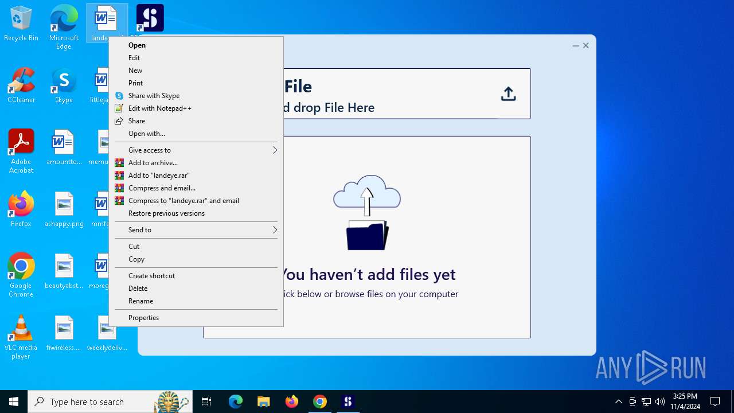The image size is (734, 413).
Task: Choose Open in the context menu
Action: pyautogui.click(x=196, y=45)
